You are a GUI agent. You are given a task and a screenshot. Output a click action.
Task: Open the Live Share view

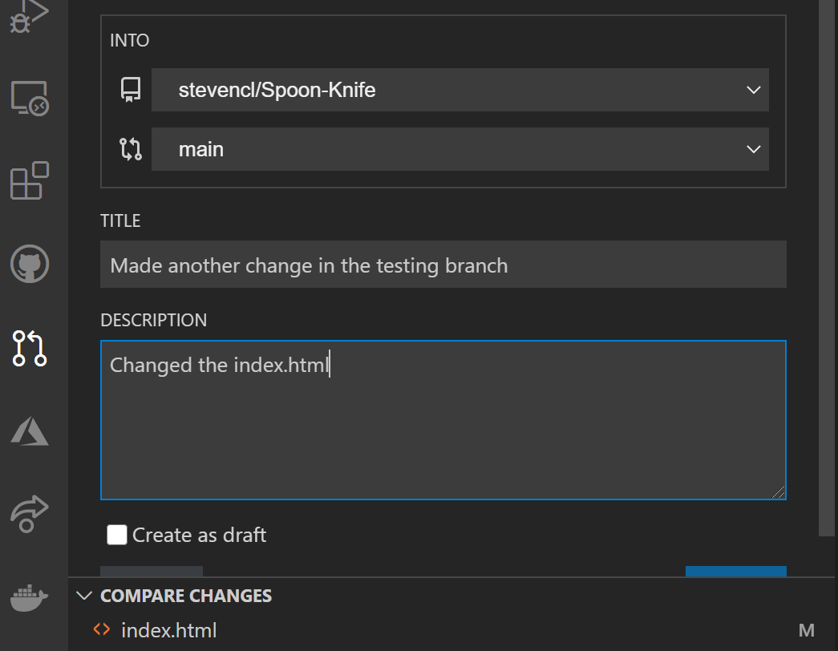point(30,514)
